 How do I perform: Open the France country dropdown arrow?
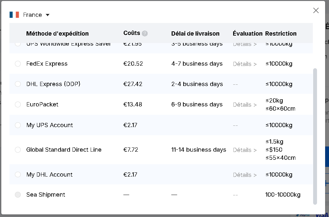tap(48, 15)
